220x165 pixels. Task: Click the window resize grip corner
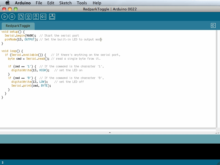coord(218,163)
